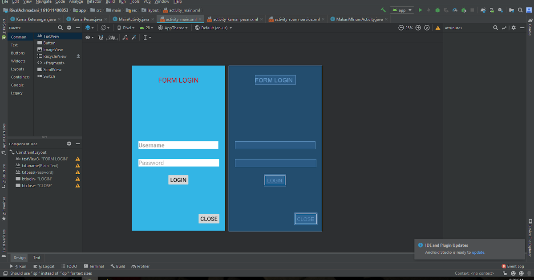
Task: Open the Navigate menu
Action: pos(44,2)
